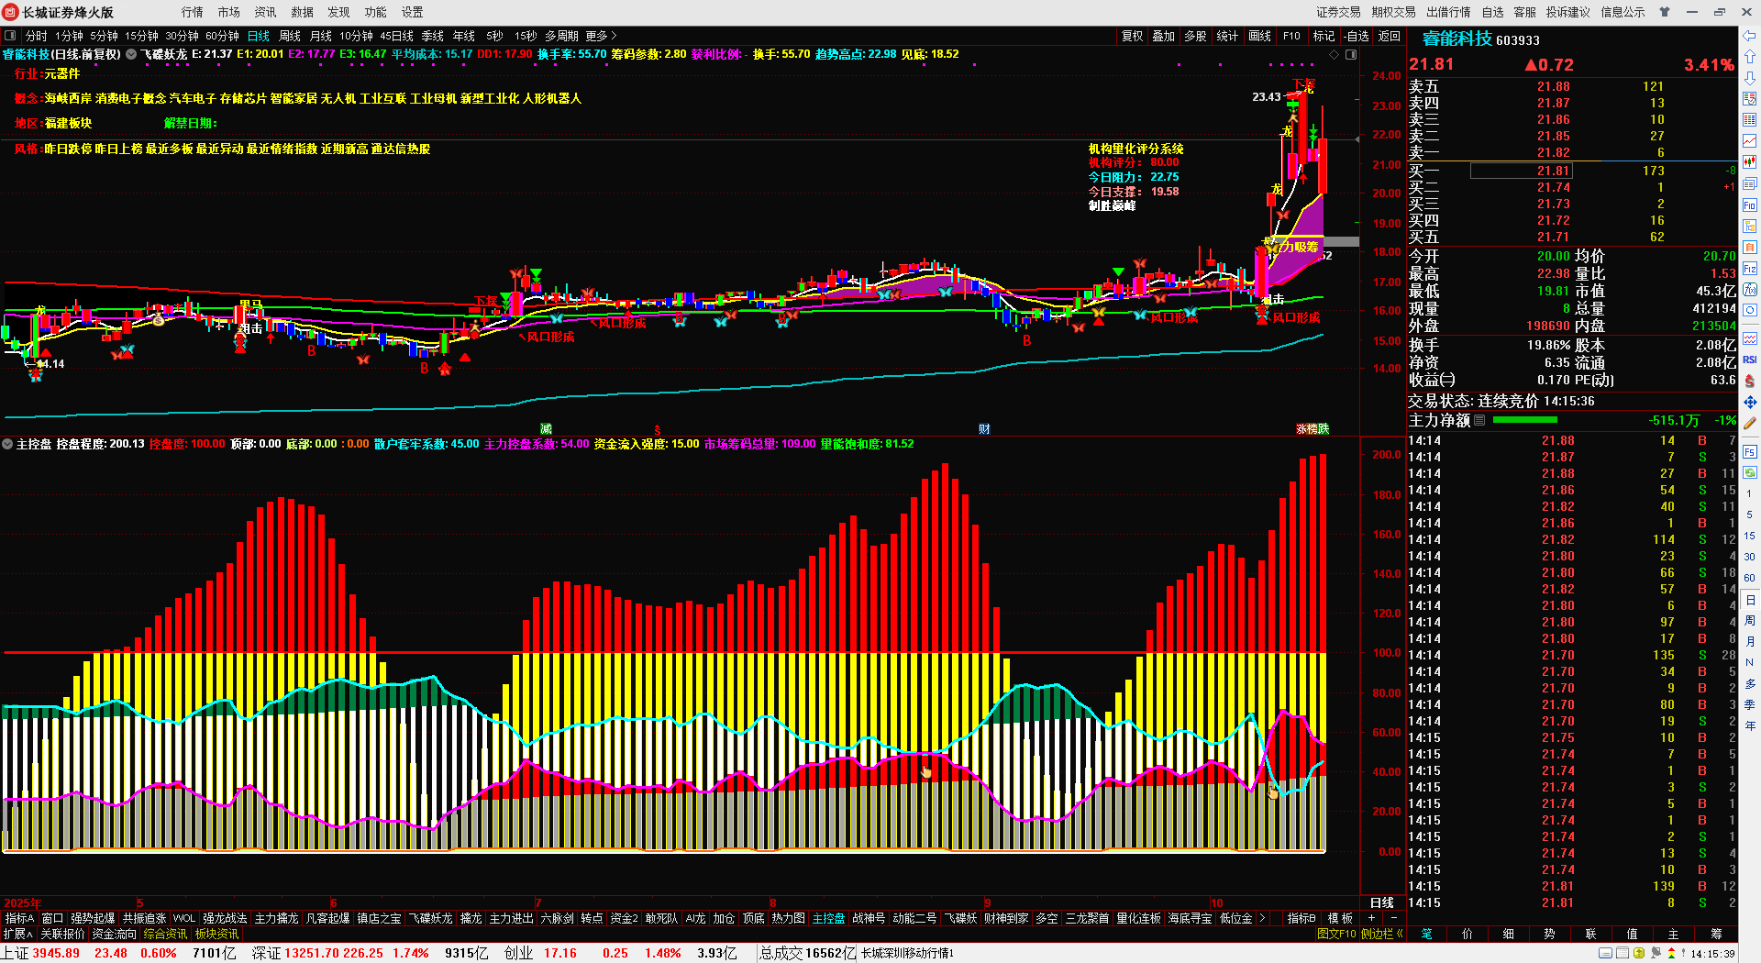Click the 季 period icon in right sidebar
This screenshot has height=963, width=1761.
point(1750,704)
